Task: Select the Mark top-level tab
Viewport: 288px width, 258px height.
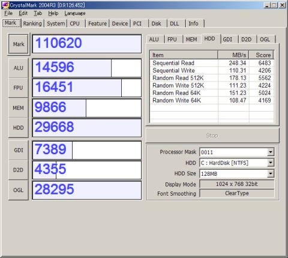Action: point(11,23)
